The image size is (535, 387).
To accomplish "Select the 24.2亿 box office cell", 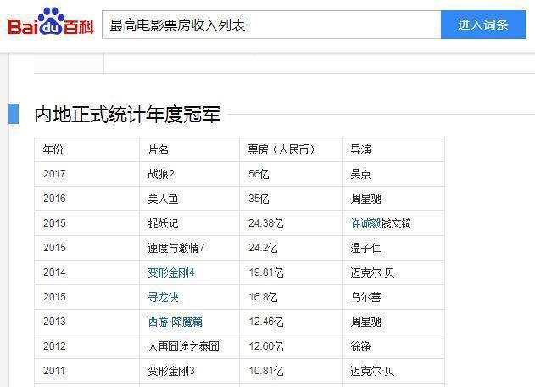I will pos(291,248).
